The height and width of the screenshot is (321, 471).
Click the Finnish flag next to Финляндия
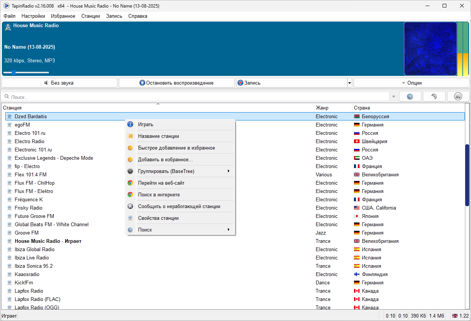pyautogui.click(x=357, y=274)
